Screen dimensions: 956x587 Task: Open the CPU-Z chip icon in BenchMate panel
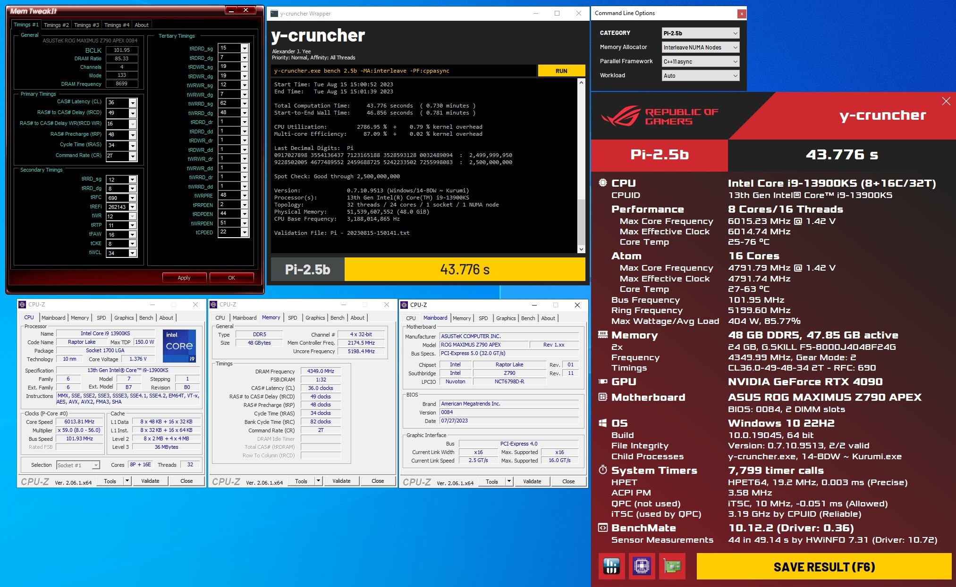click(x=641, y=566)
